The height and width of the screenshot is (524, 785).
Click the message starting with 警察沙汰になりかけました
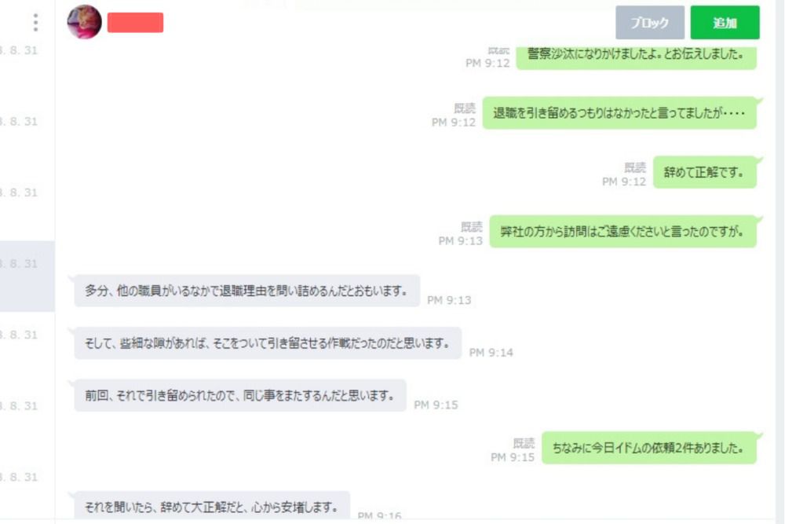pyautogui.click(x=636, y=55)
